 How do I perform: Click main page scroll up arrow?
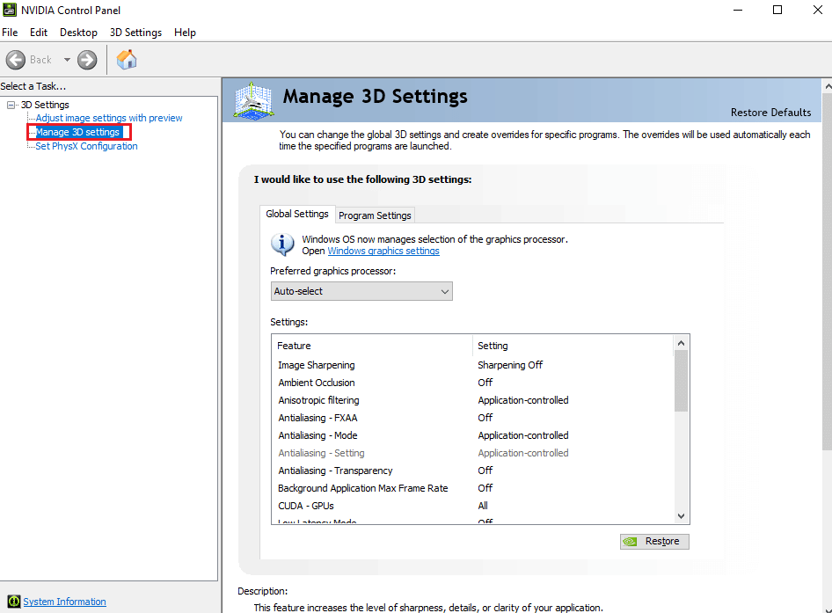click(x=828, y=86)
